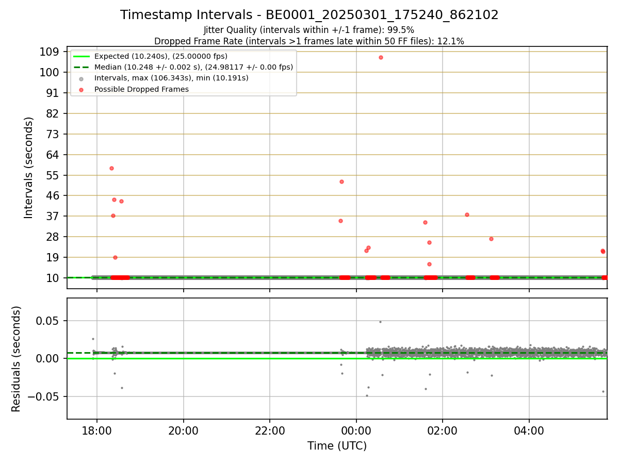Click the "Intervals (seconds)" y-axis label

click(x=29, y=168)
